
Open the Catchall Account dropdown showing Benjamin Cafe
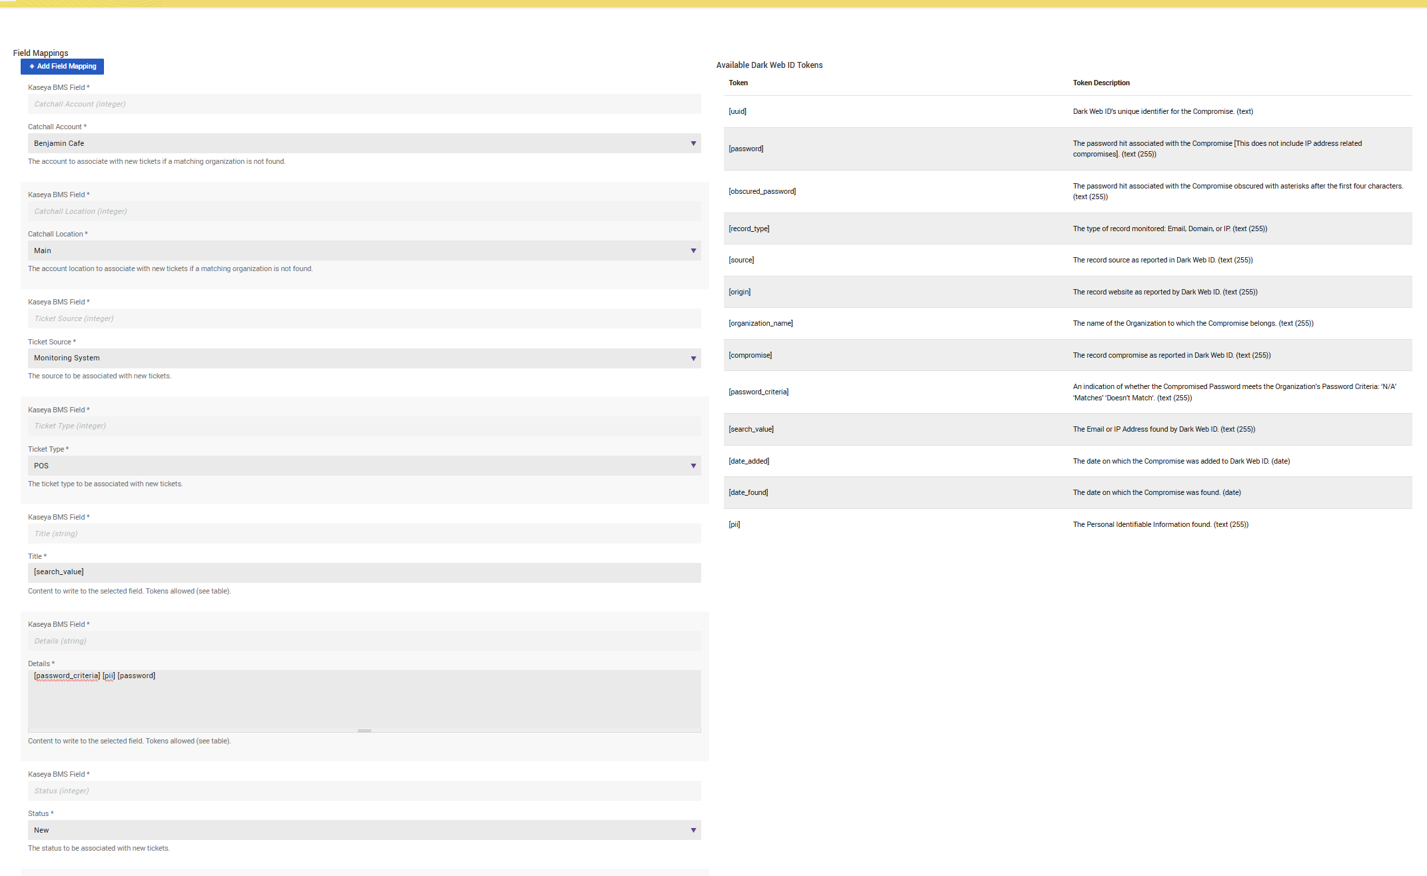click(x=364, y=143)
